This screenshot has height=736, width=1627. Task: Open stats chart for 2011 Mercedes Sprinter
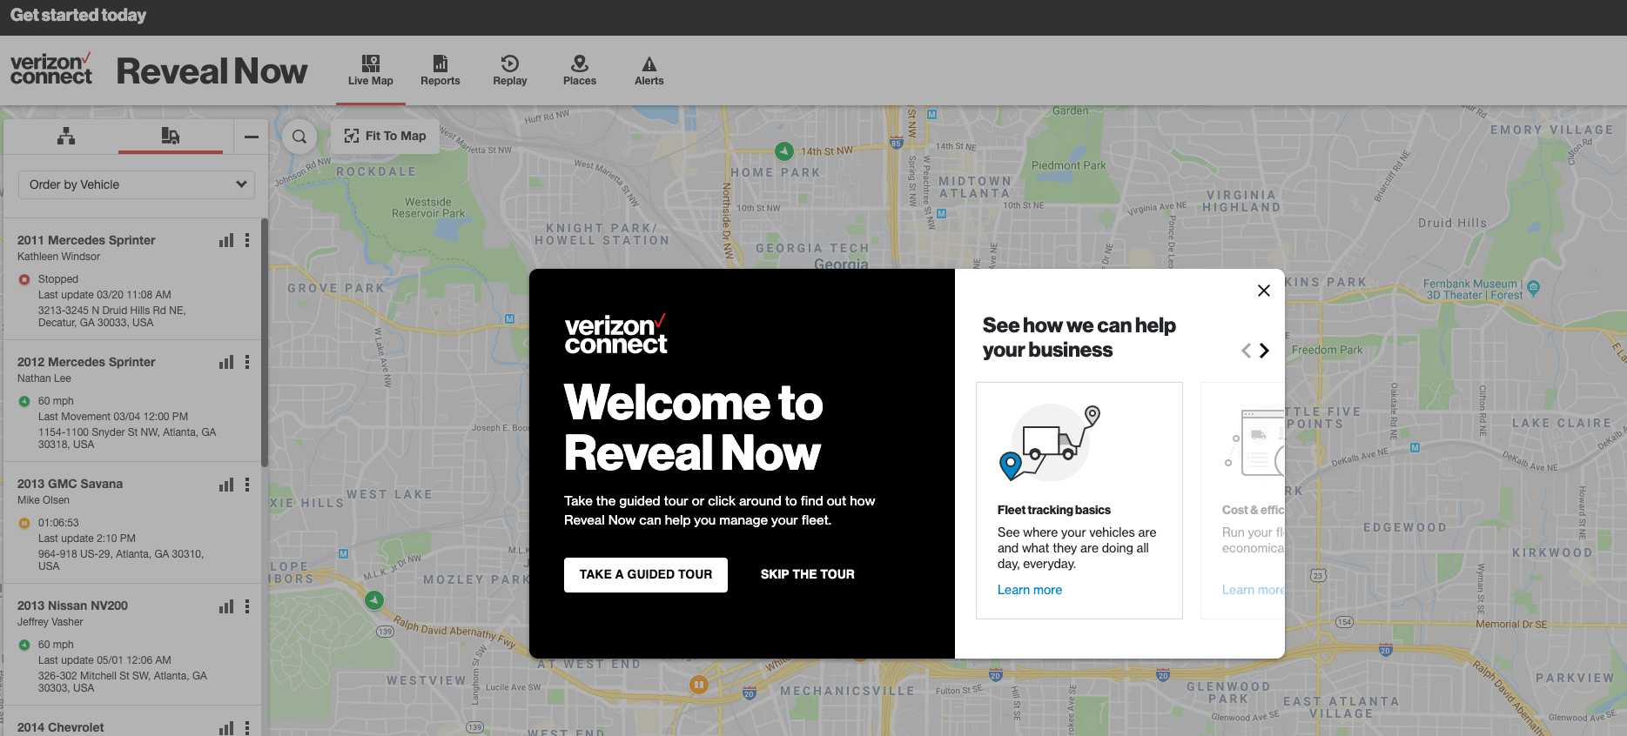(226, 240)
